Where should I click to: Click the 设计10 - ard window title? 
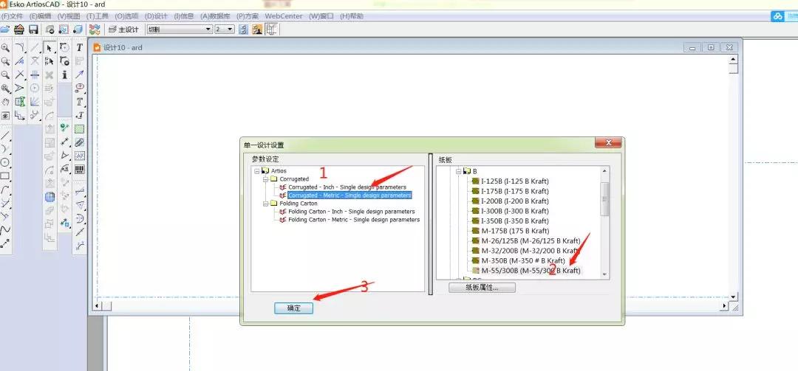[123, 47]
